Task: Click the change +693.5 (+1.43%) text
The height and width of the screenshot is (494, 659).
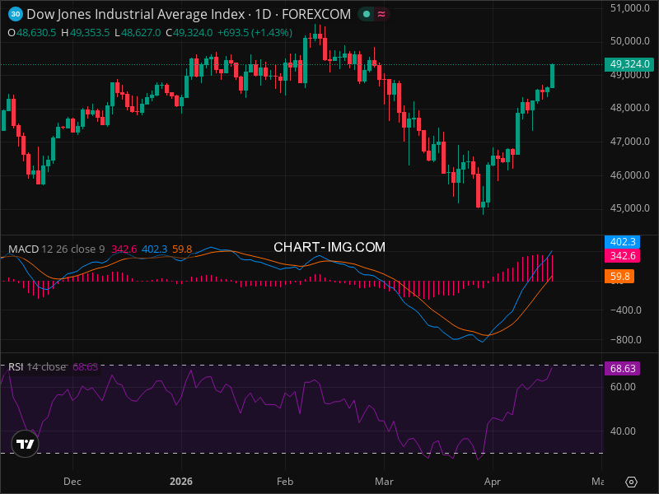Action: [x=255, y=33]
